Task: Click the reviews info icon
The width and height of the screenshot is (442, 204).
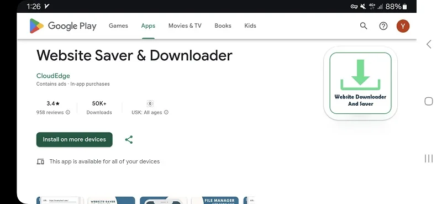Action: [67, 112]
